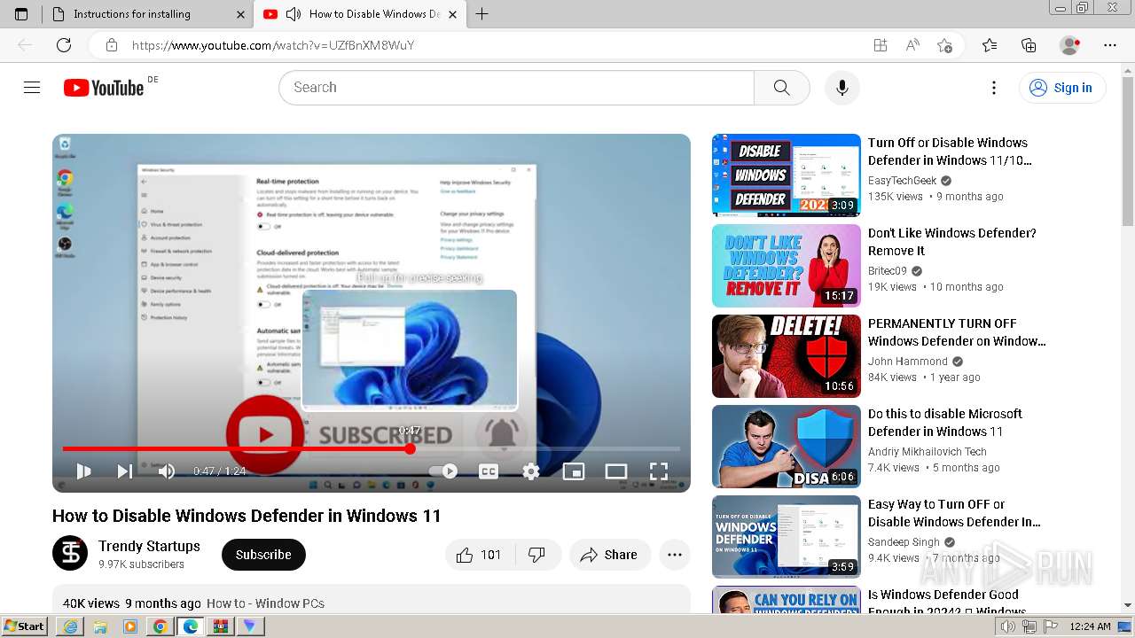View site information lock icon

coord(111,45)
